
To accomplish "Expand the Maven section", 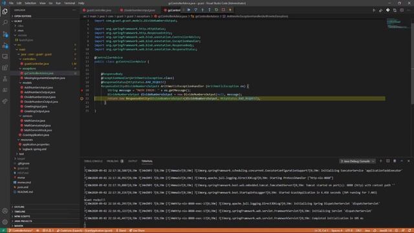I will click(x=45, y=226).
